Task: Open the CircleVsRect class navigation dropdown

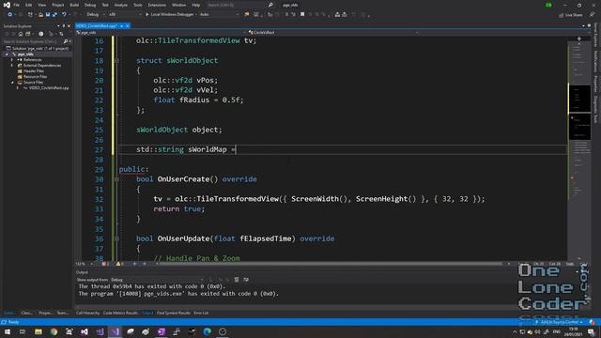Action: click(x=332, y=33)
